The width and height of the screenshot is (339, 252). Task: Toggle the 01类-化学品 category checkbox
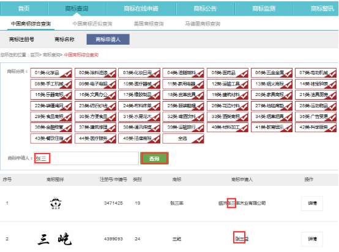pos(51,73)
